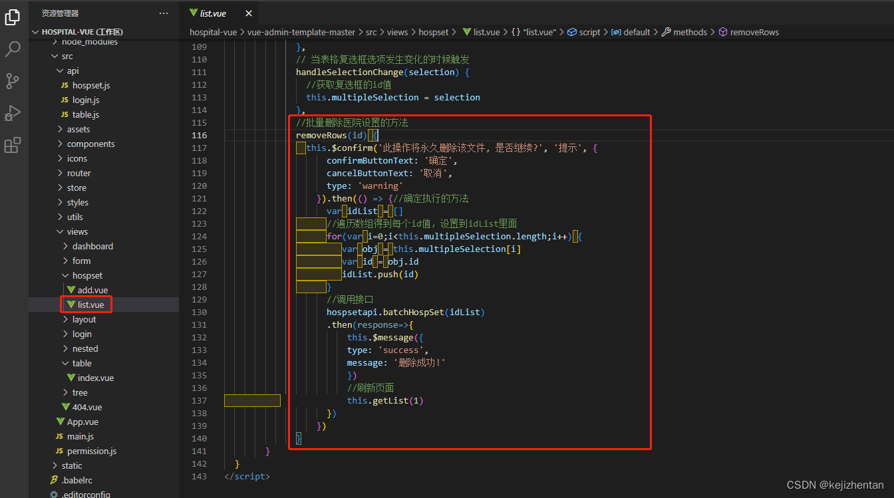Click views in the breadcrumb
894x498 pixels.
pyautogui.click(x=397, y=32)
